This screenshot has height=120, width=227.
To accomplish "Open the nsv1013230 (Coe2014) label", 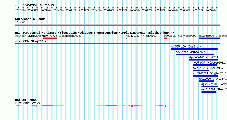I will (x=208, y=68).
